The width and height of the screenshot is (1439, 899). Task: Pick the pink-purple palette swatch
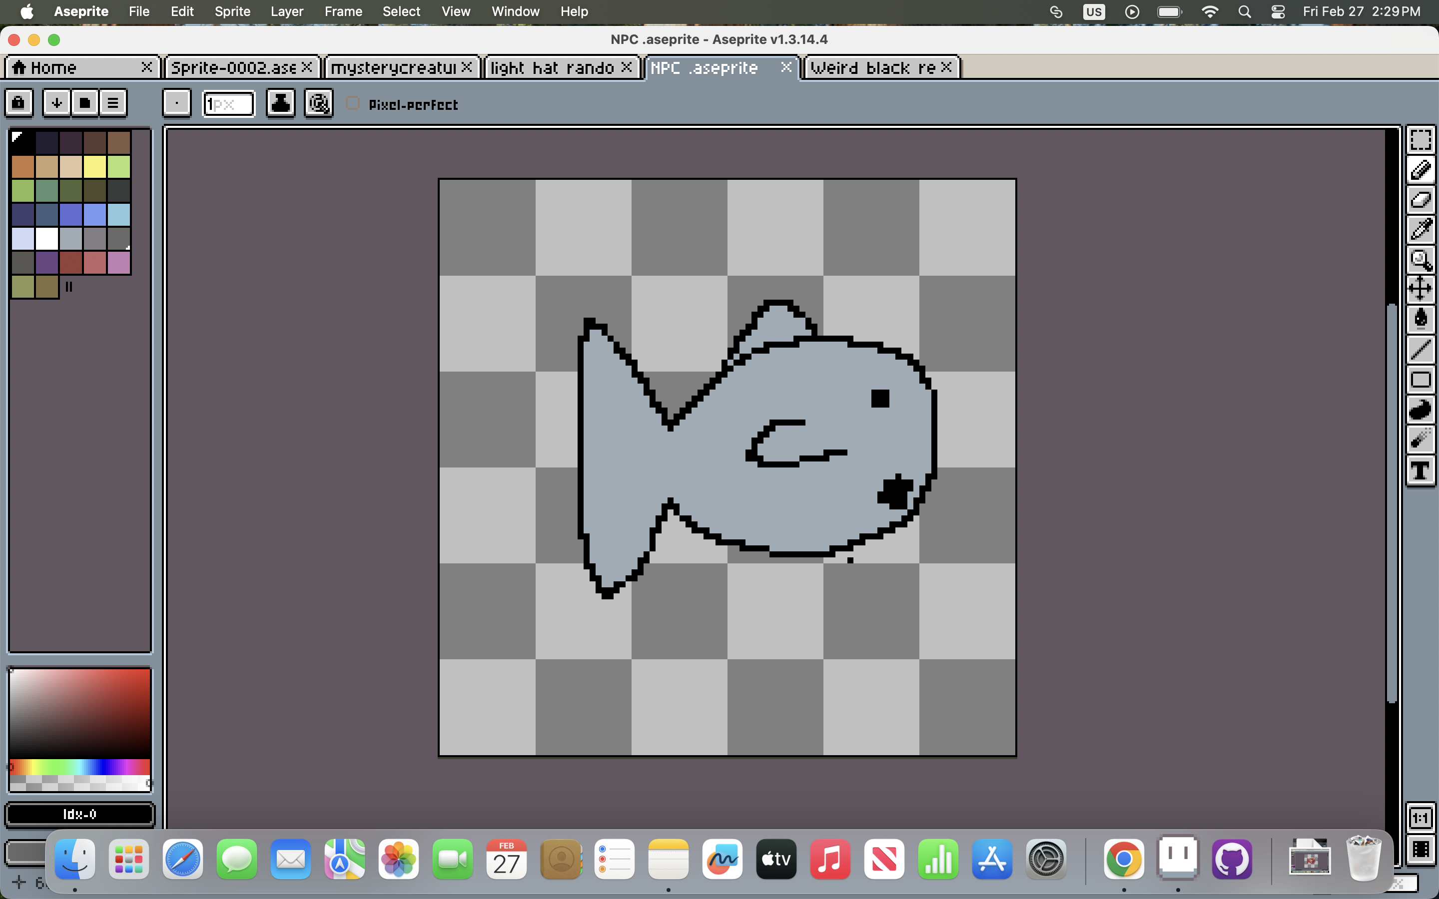[x=119, y=263]
